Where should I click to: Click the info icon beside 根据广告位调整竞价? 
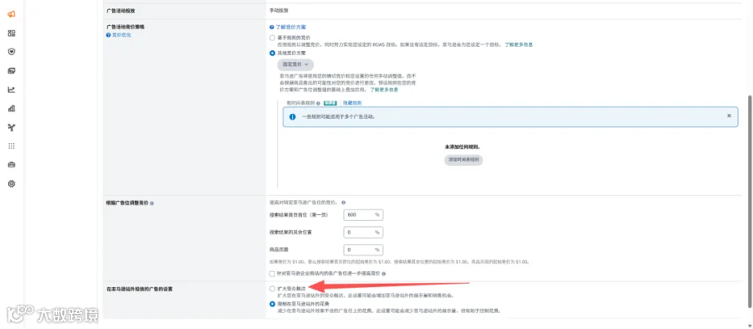(x=151, y=203)
